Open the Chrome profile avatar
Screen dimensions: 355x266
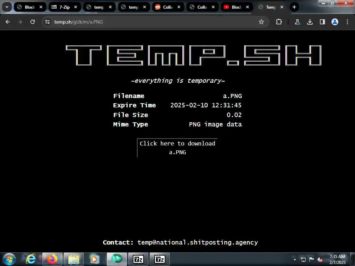(335, 22)
